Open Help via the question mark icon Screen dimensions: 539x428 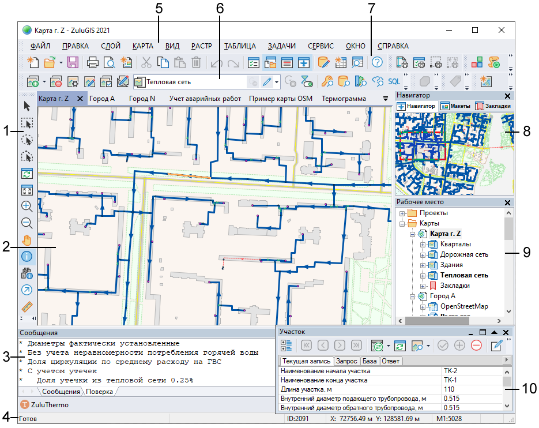[377, 62]
